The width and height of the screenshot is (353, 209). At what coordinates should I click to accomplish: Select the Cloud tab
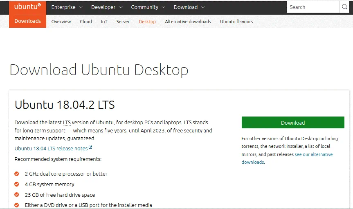pos(86,22)
